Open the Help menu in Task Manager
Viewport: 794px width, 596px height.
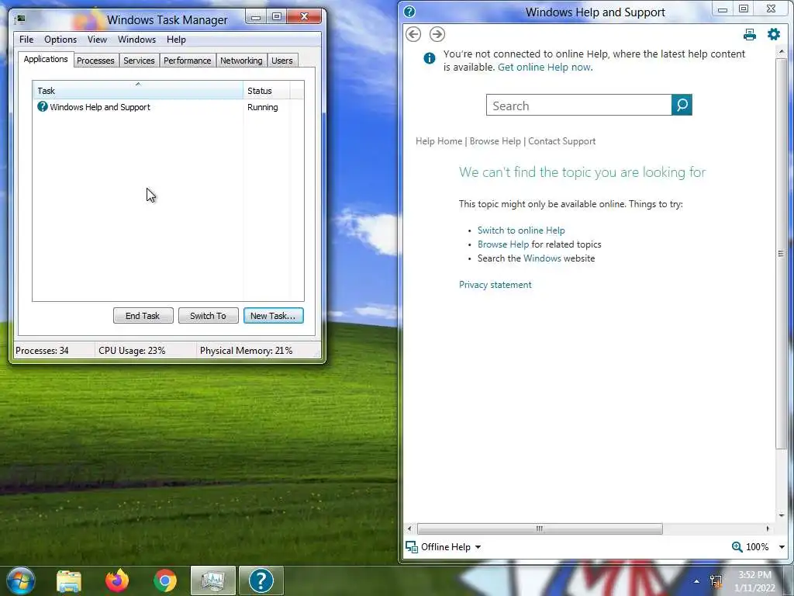176,39
